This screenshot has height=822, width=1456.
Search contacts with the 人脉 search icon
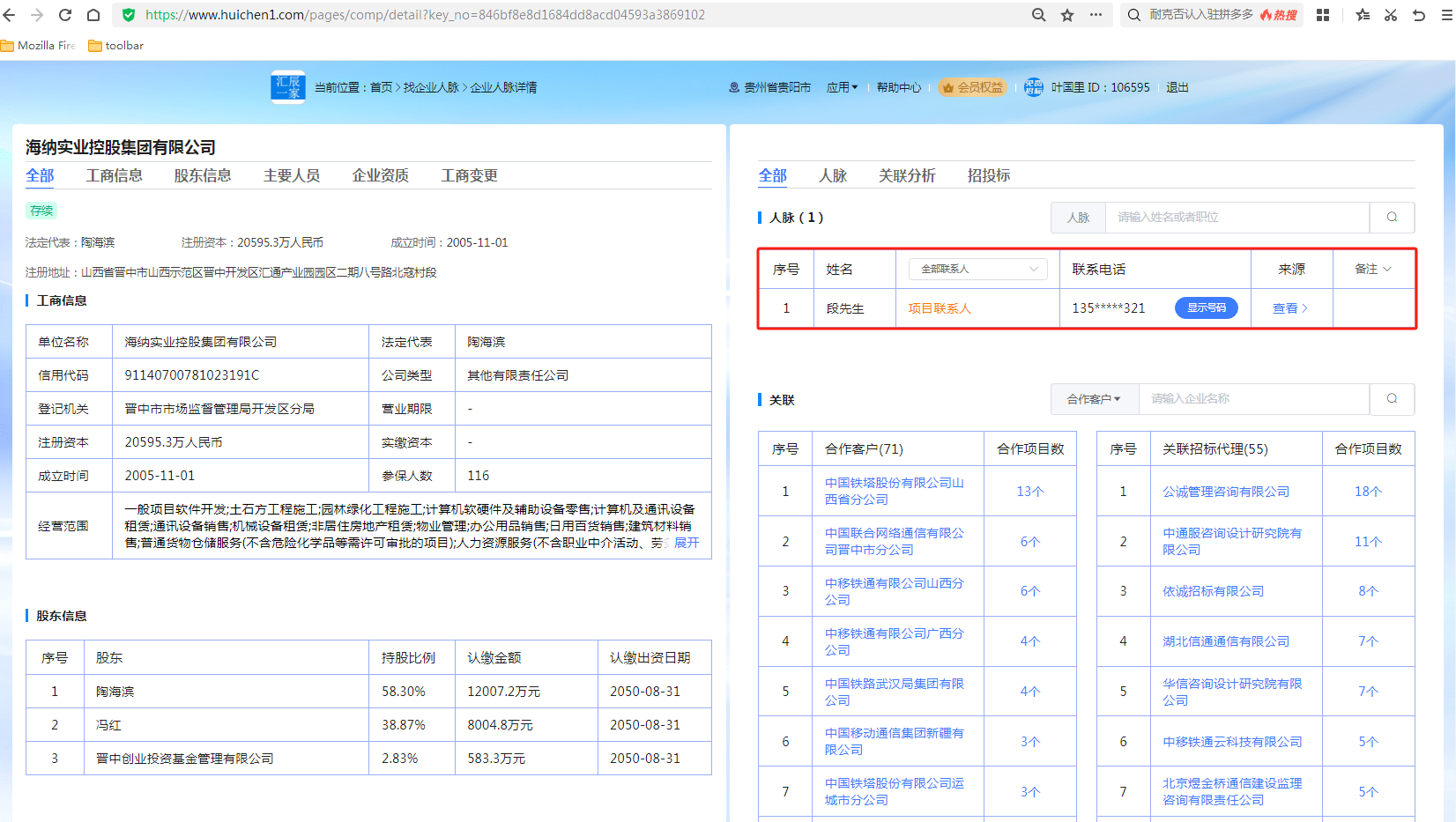[x=1392, y=217]
